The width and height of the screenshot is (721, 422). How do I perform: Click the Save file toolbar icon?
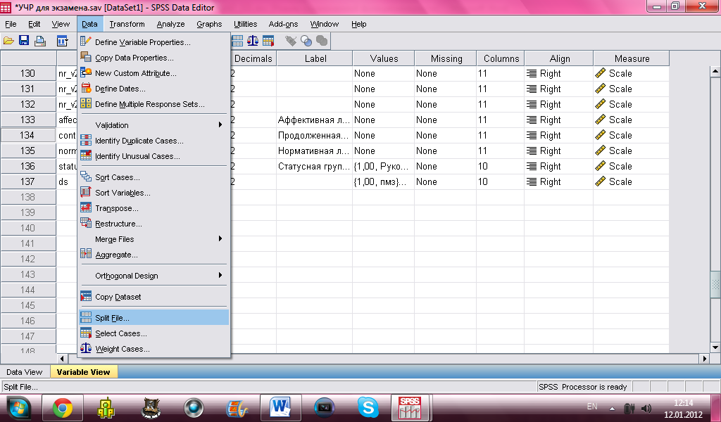pyautogui.click(x=24, y=41)
